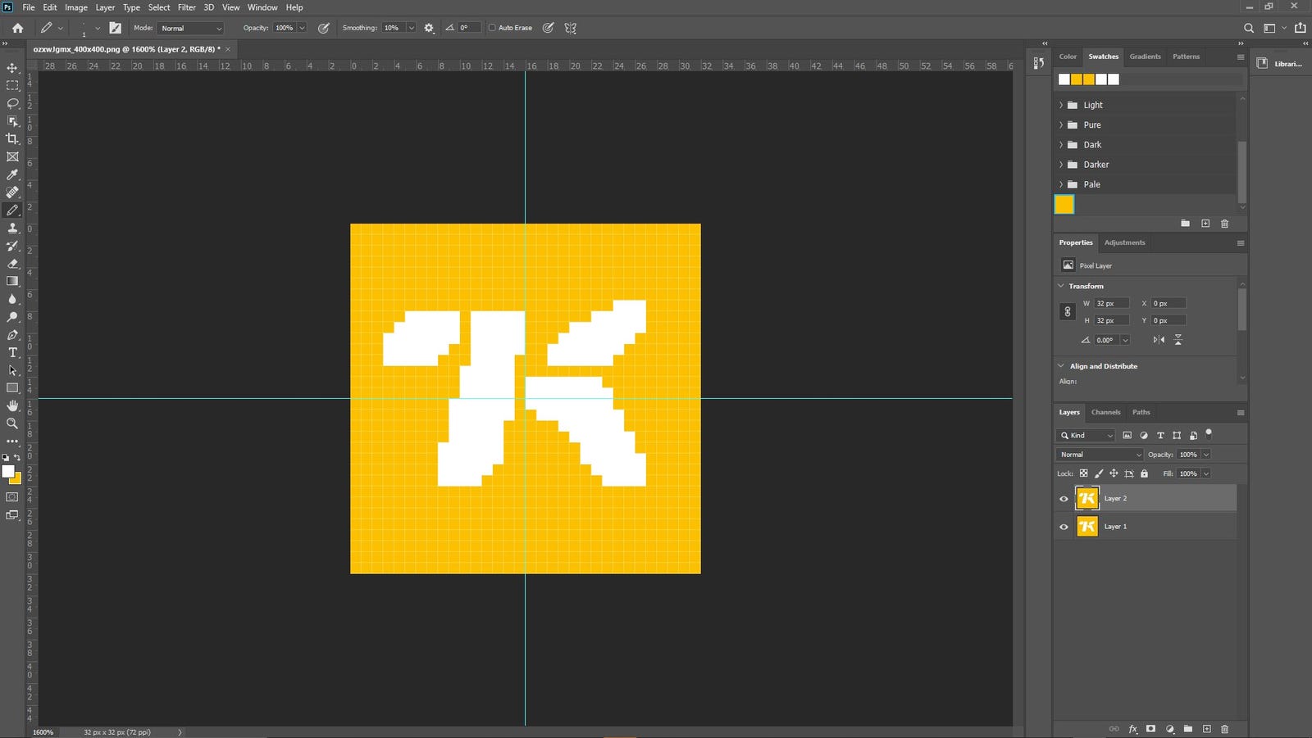Select the Horizontal Type tool
This screenshot has width=1312, height=738.
[x=12, y=352]
